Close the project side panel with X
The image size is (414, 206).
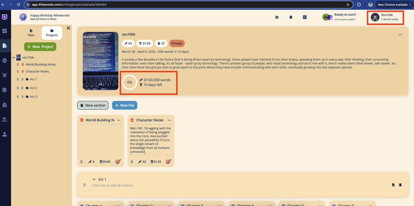[68, 28]
